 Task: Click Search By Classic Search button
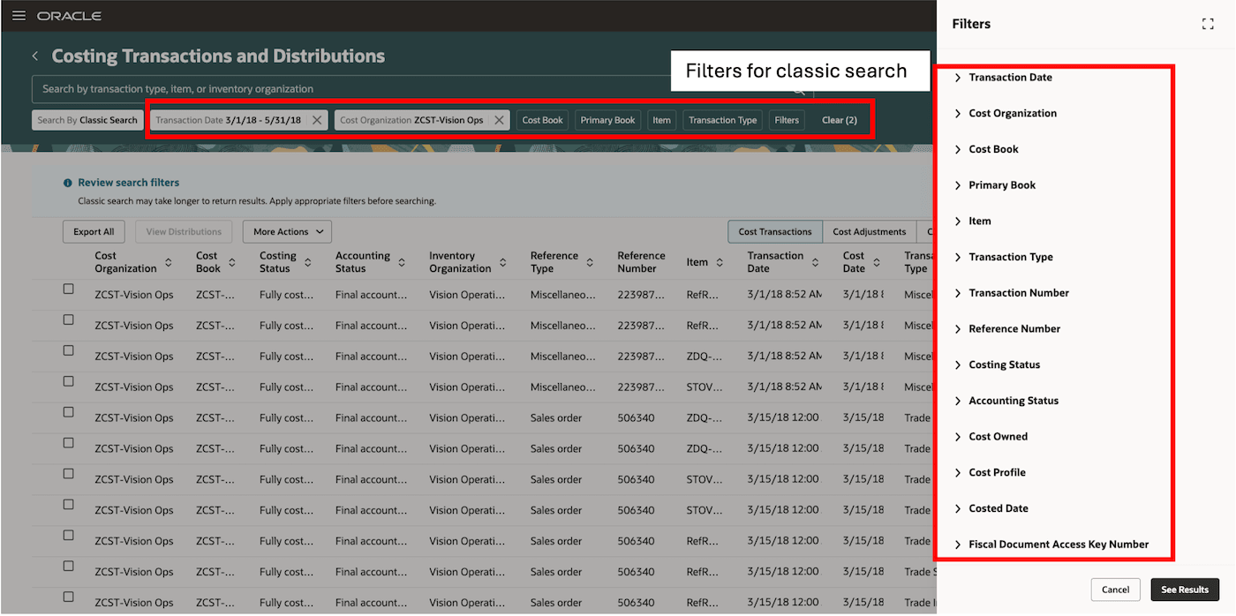click(x=87, y=120)
